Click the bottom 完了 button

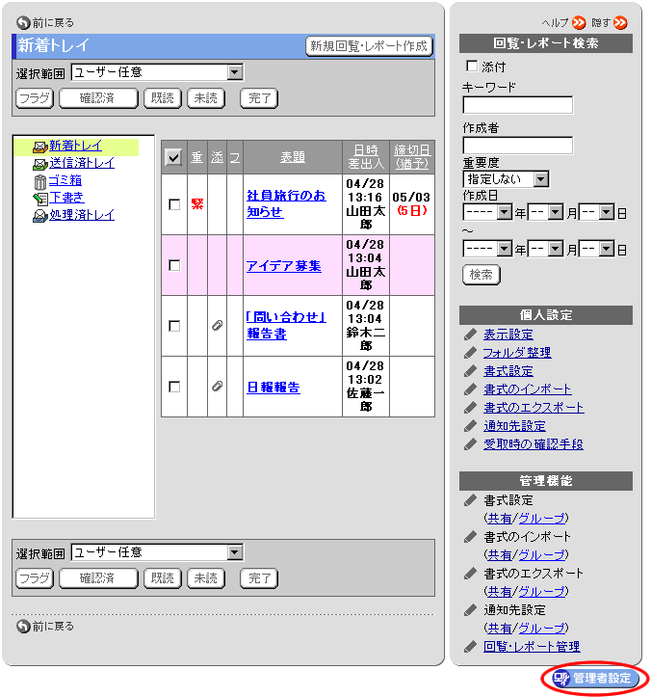point(259,578)
